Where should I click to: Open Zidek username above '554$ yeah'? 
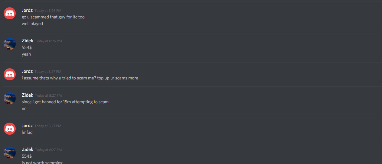point(28,40)
